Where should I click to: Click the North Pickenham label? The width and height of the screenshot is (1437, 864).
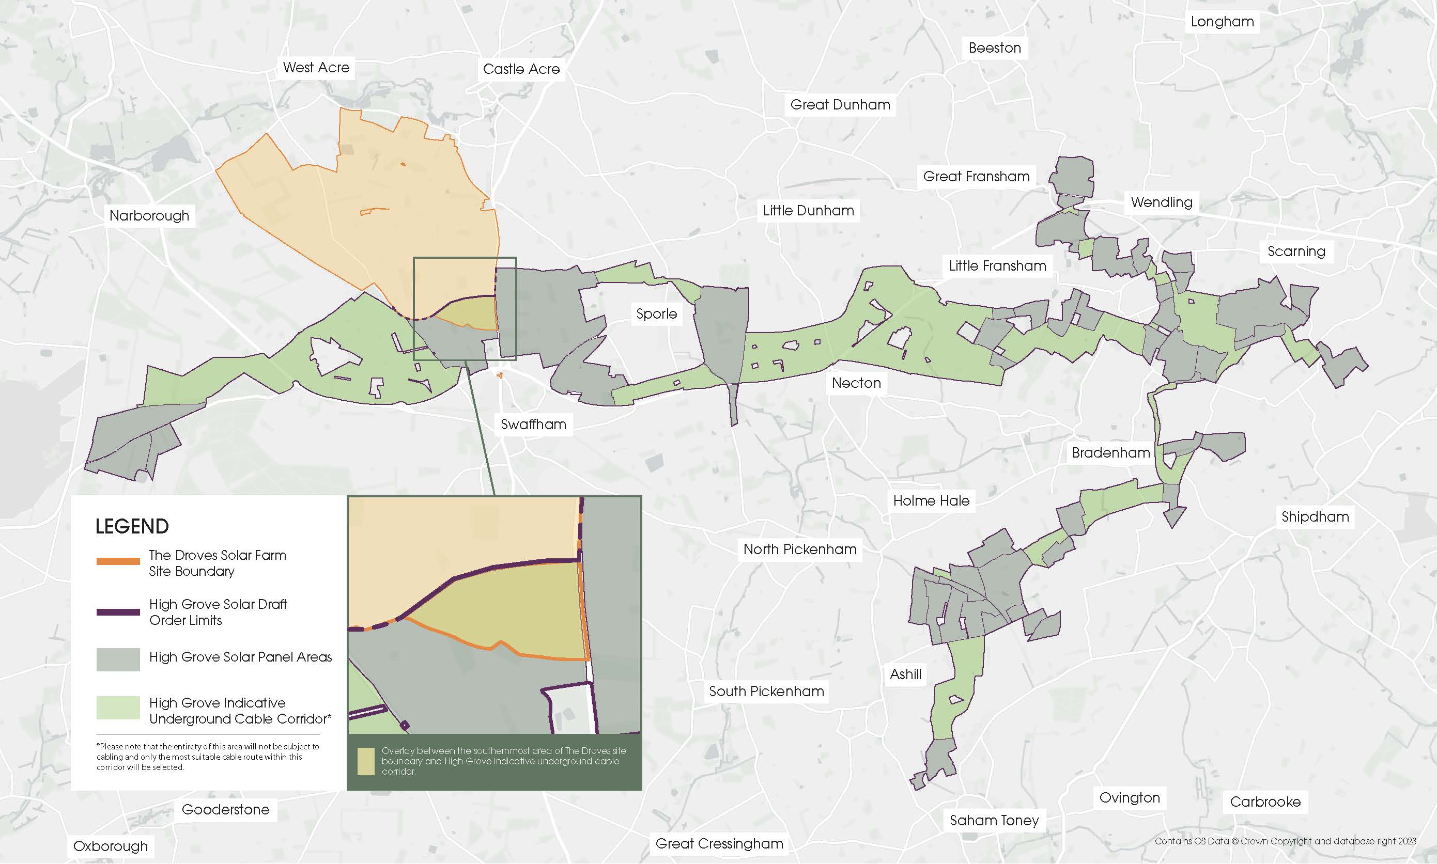coord(800,549)
